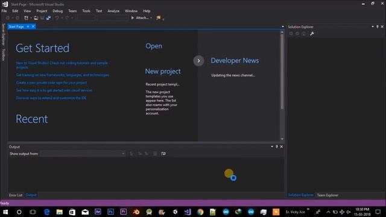
Task: Open Premiere Pro from the taskbar
Action: click(123, 212)
